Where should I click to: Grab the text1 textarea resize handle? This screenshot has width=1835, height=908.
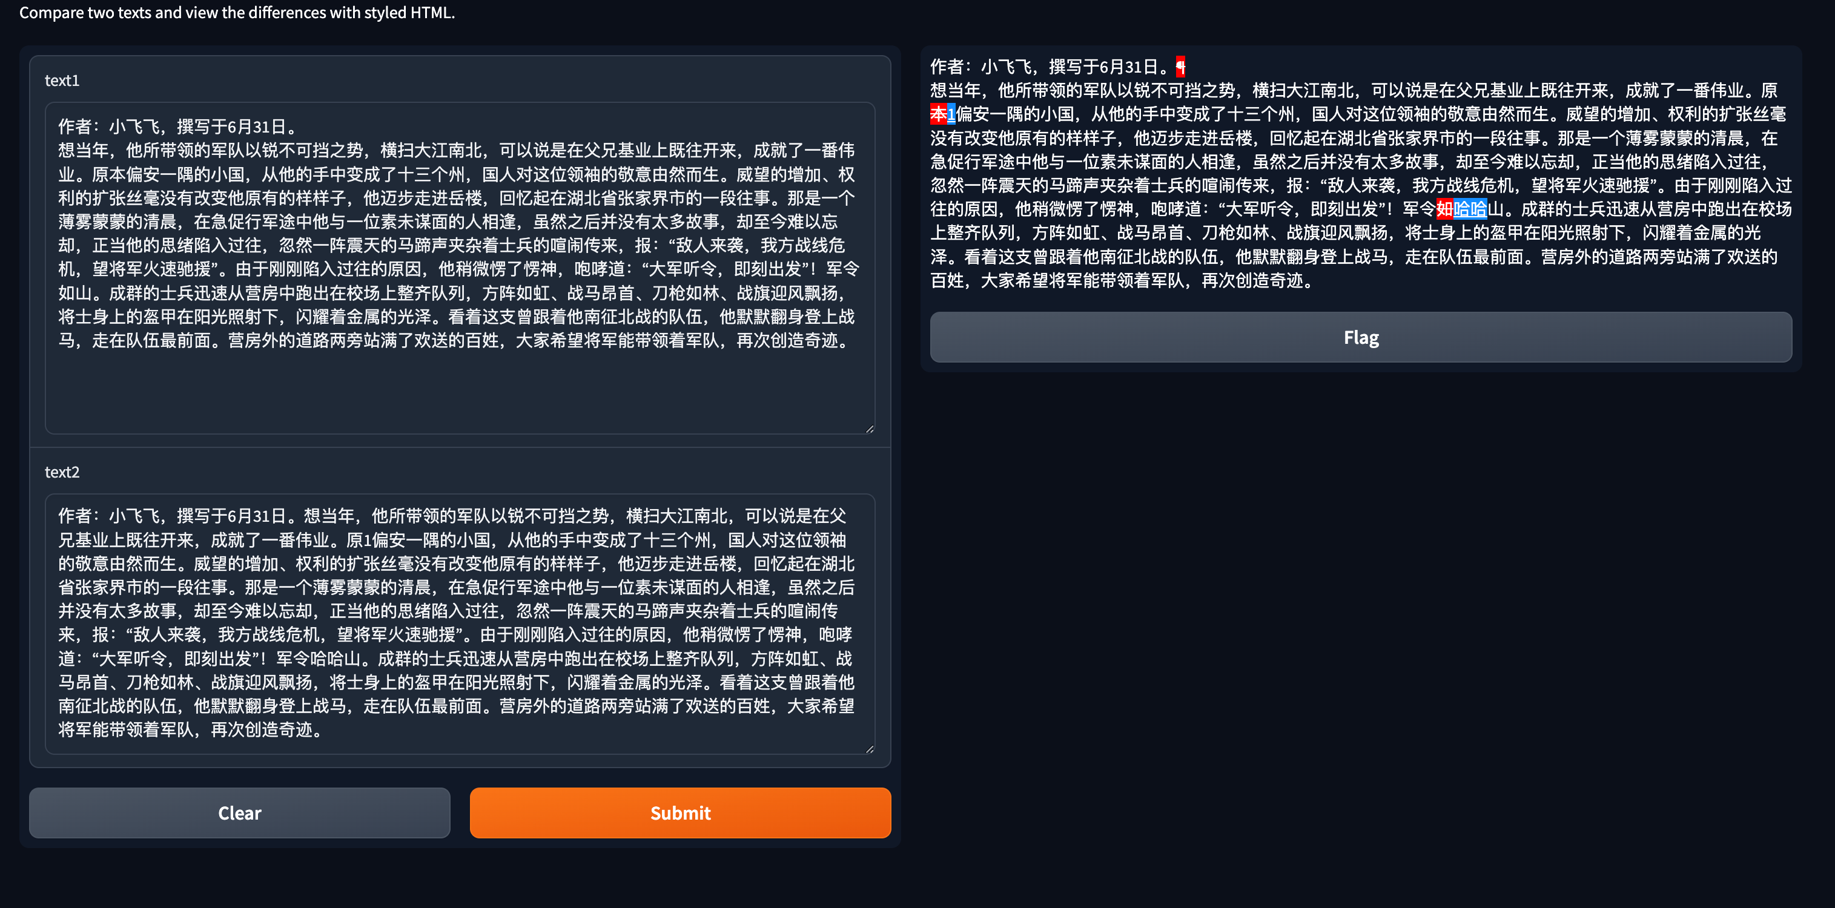point(870,429)
